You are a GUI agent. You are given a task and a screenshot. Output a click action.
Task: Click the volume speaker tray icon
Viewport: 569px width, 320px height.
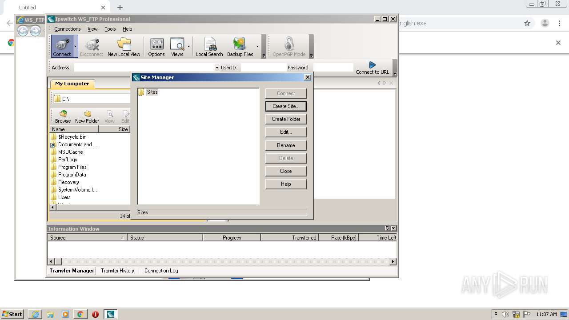(506, 314)
